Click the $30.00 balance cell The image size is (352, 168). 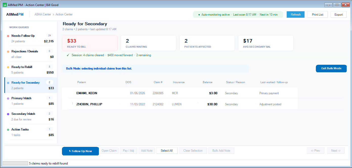pyautogui.click(x=212, y=104)
